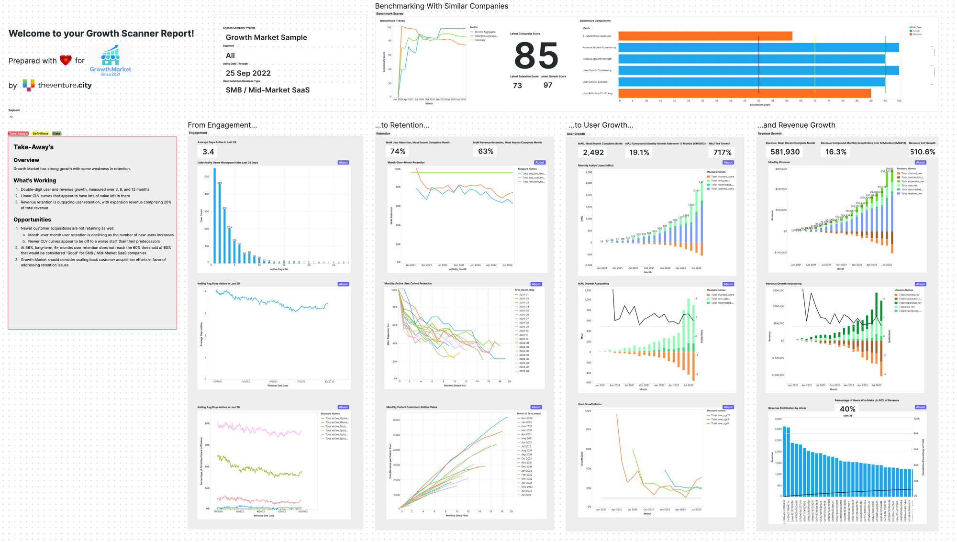The width and height of the screenshot is (957, 542).
Task: Click the orange Retention legend swatch
Action: tap(911, 34)
